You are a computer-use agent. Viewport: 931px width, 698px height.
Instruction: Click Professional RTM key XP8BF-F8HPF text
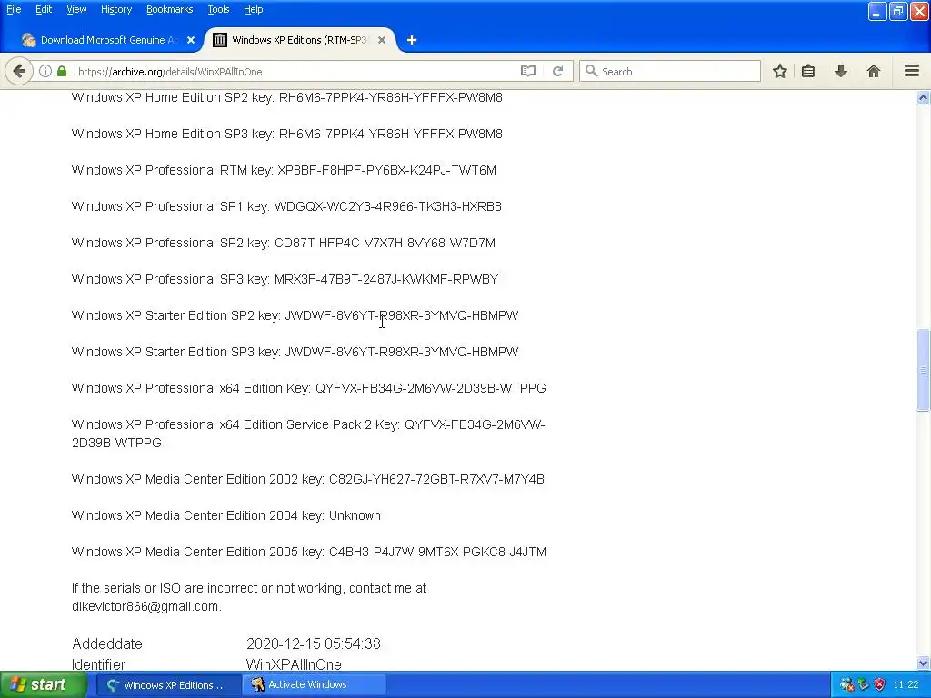coord(386,170)
